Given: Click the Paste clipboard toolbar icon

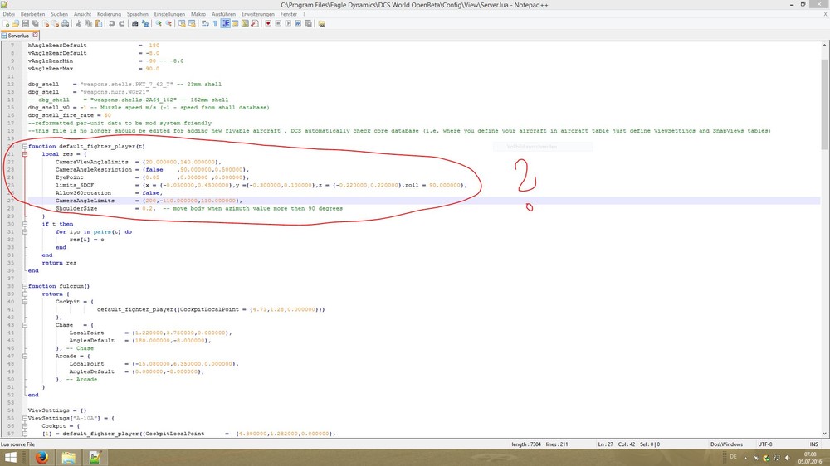Looking at the screenshot, I should click(x=99, y=23).
